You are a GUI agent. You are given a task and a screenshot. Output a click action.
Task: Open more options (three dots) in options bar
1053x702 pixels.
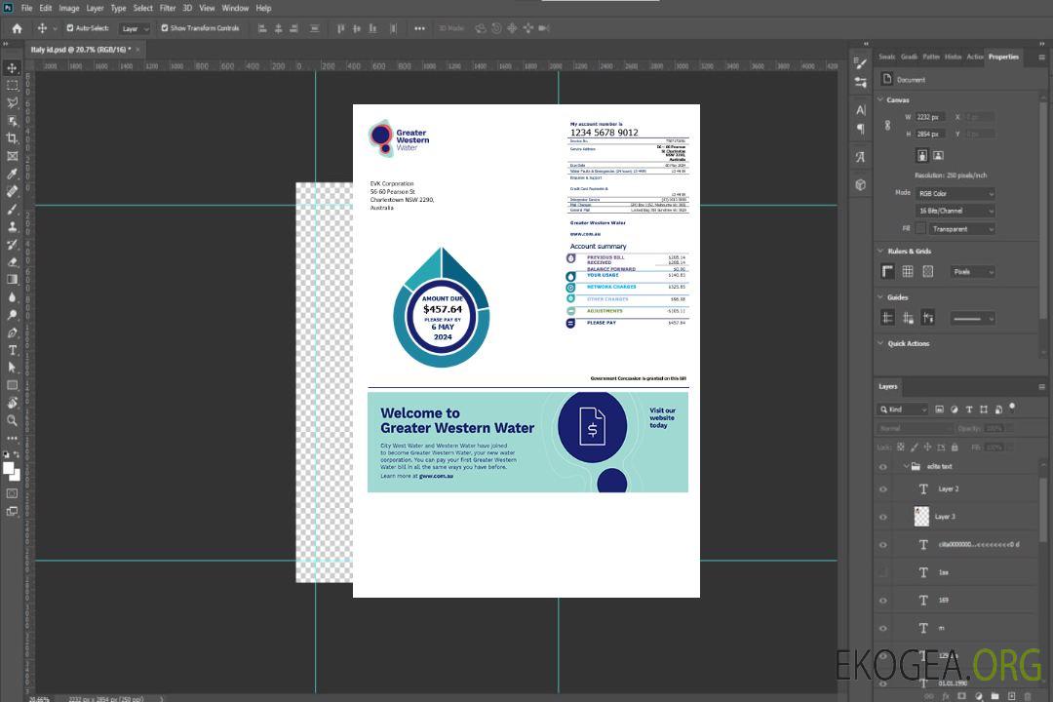(x=419, y=28)
